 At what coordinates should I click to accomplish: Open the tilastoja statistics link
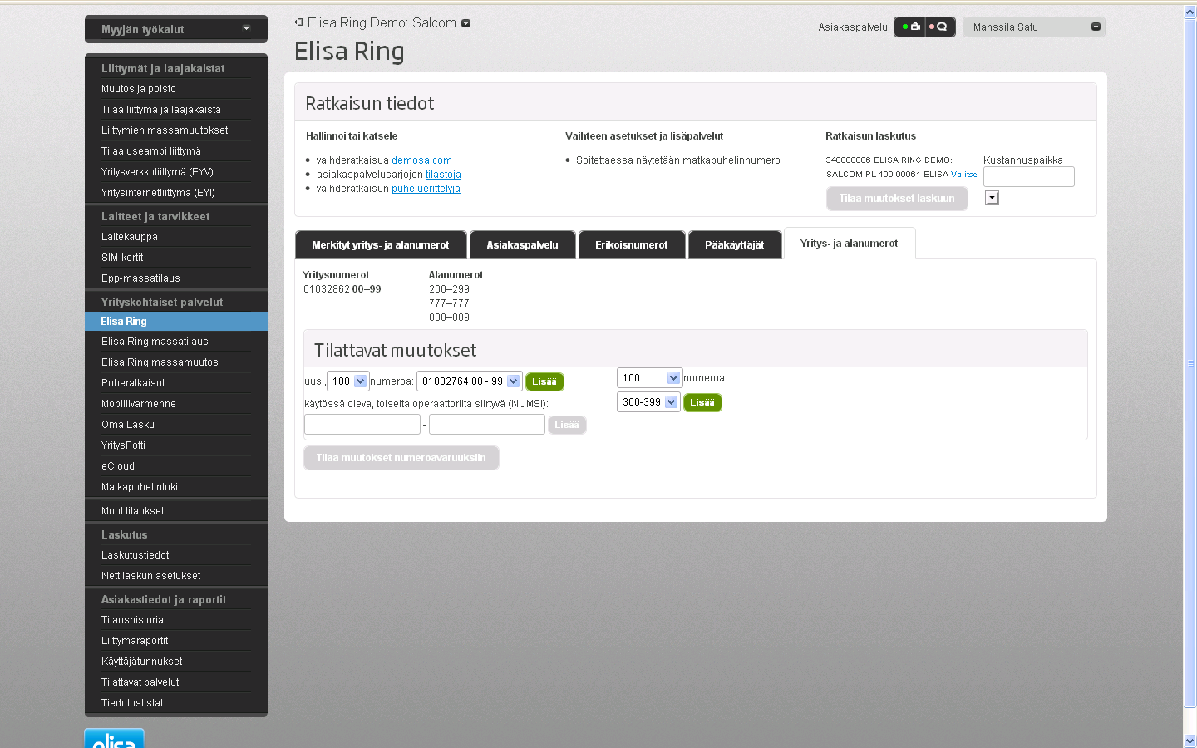[443, 175]
